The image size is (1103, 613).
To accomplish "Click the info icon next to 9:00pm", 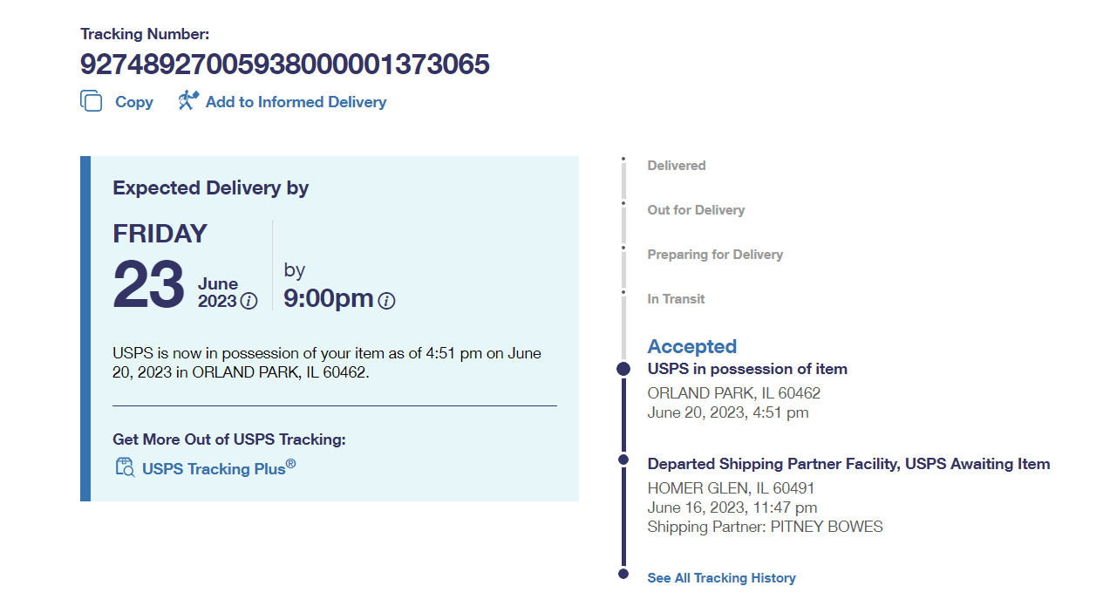I will [x=386, y=301].
